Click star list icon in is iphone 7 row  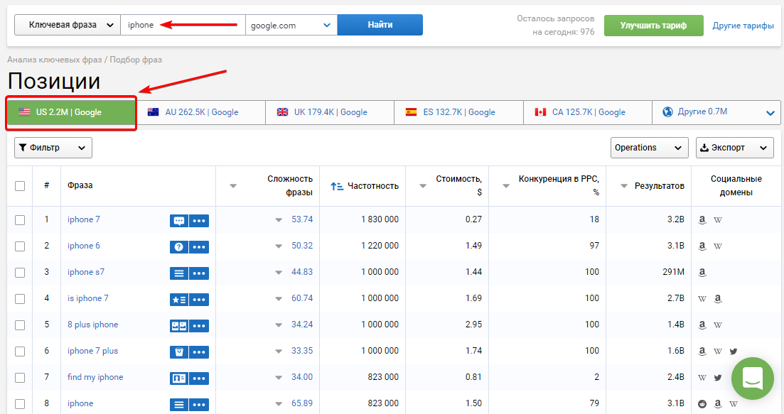(x=179, y=300)
